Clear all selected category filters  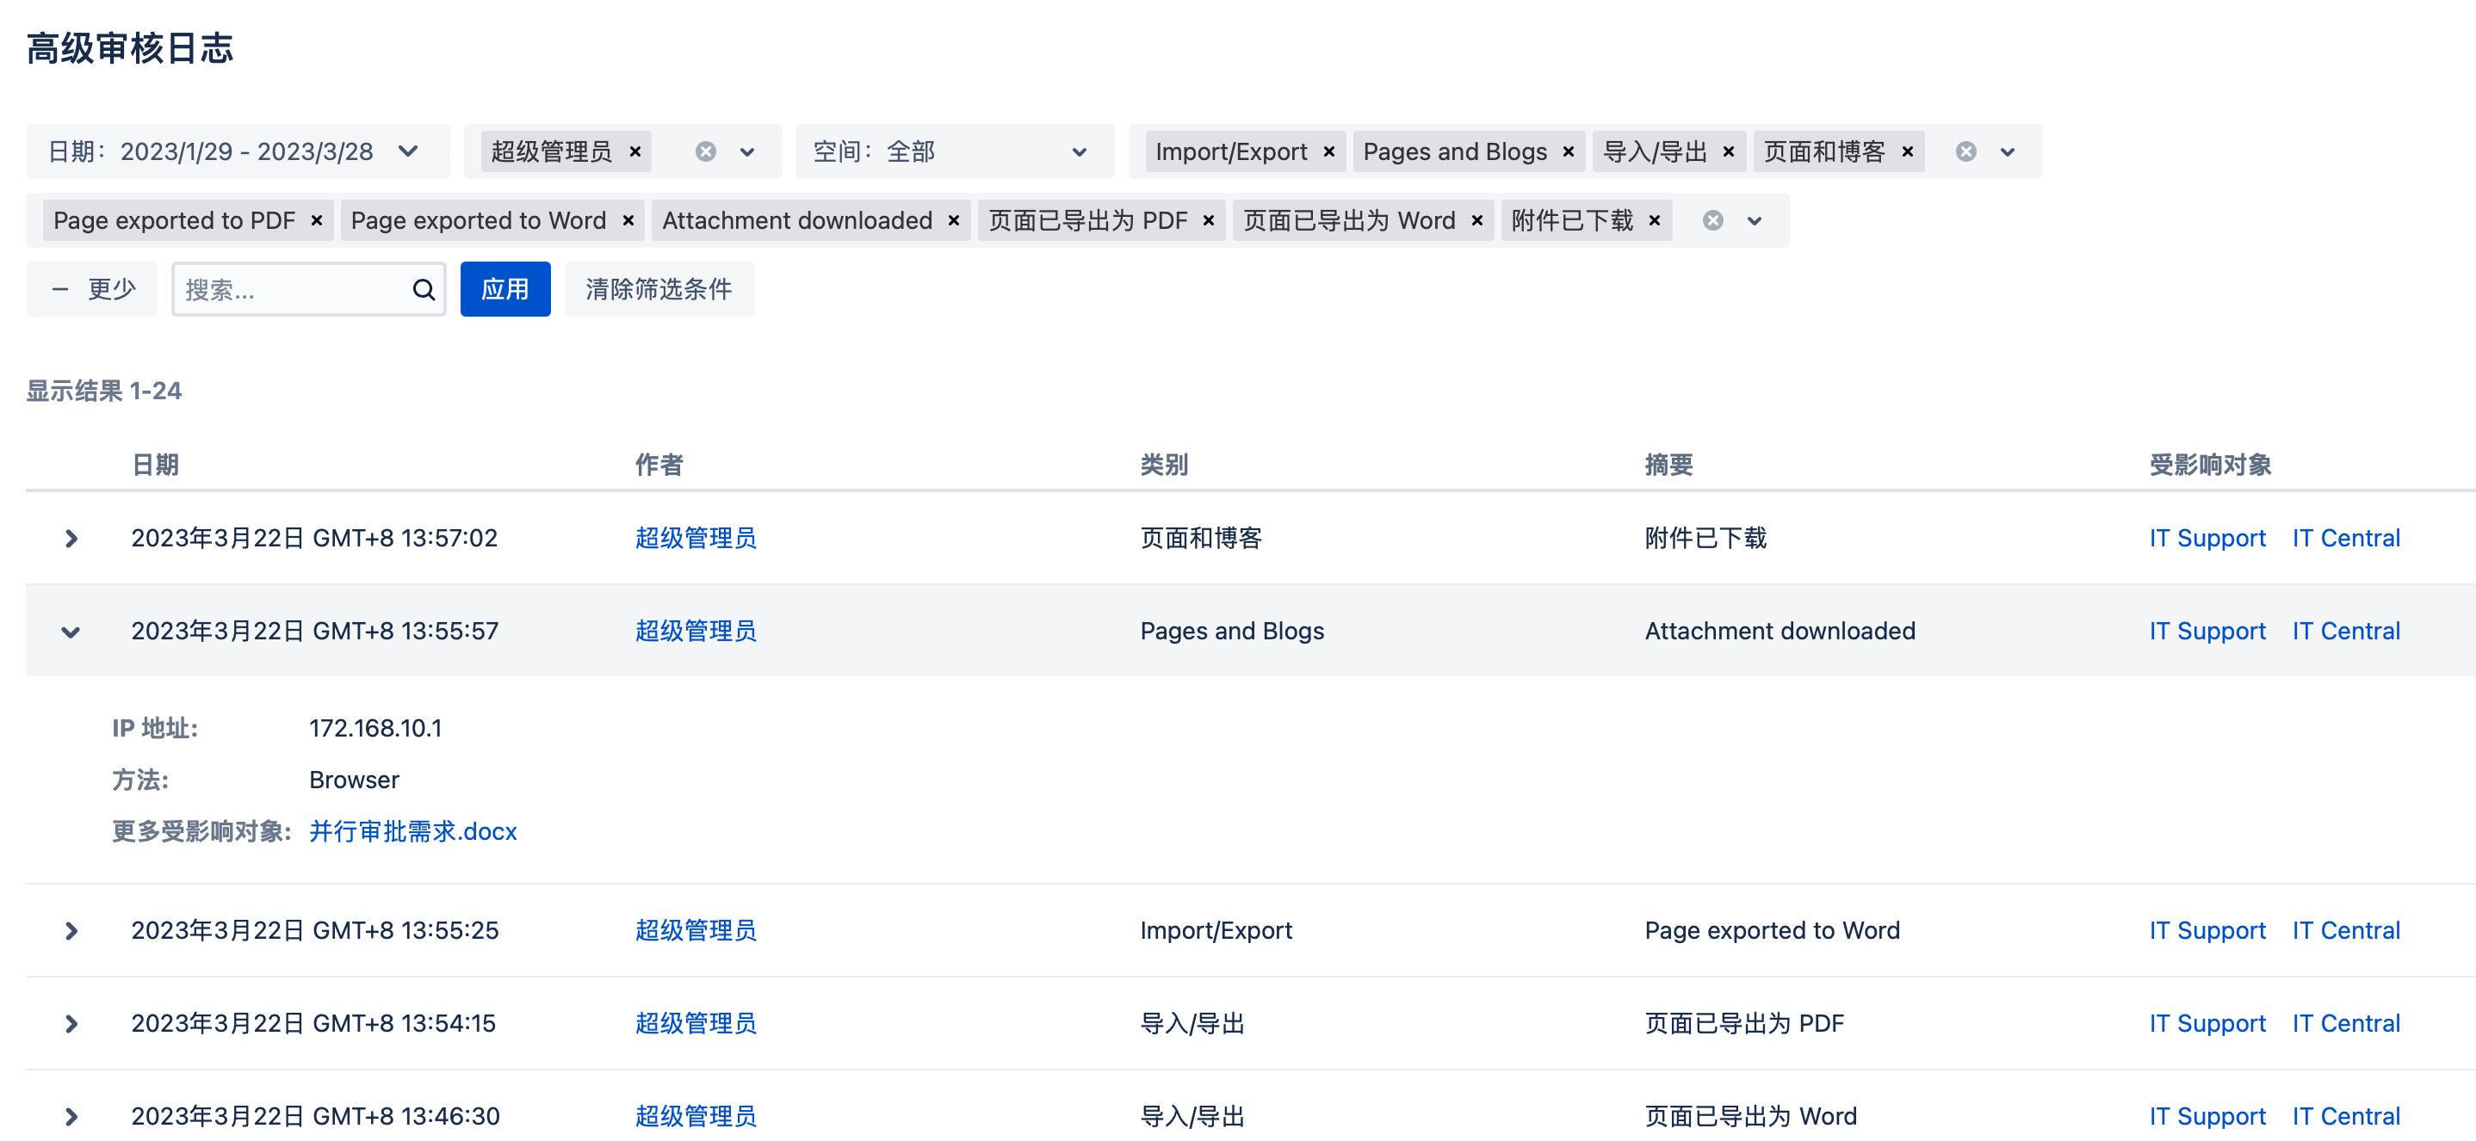[1965, 151]
